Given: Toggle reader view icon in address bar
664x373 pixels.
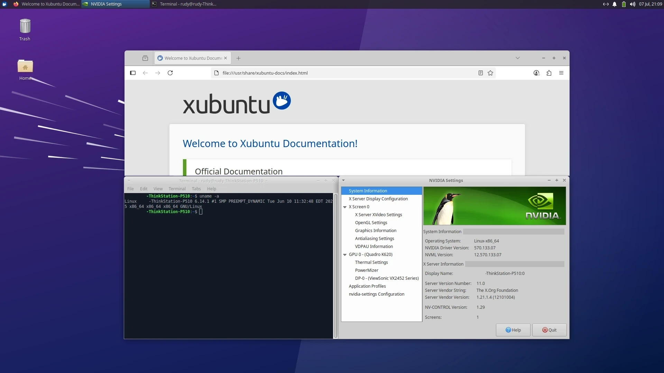Looking at the screenshot, I should (x=480, y=73).
